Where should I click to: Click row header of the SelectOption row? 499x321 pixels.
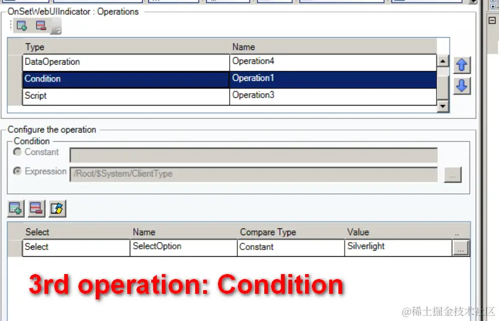15,248
